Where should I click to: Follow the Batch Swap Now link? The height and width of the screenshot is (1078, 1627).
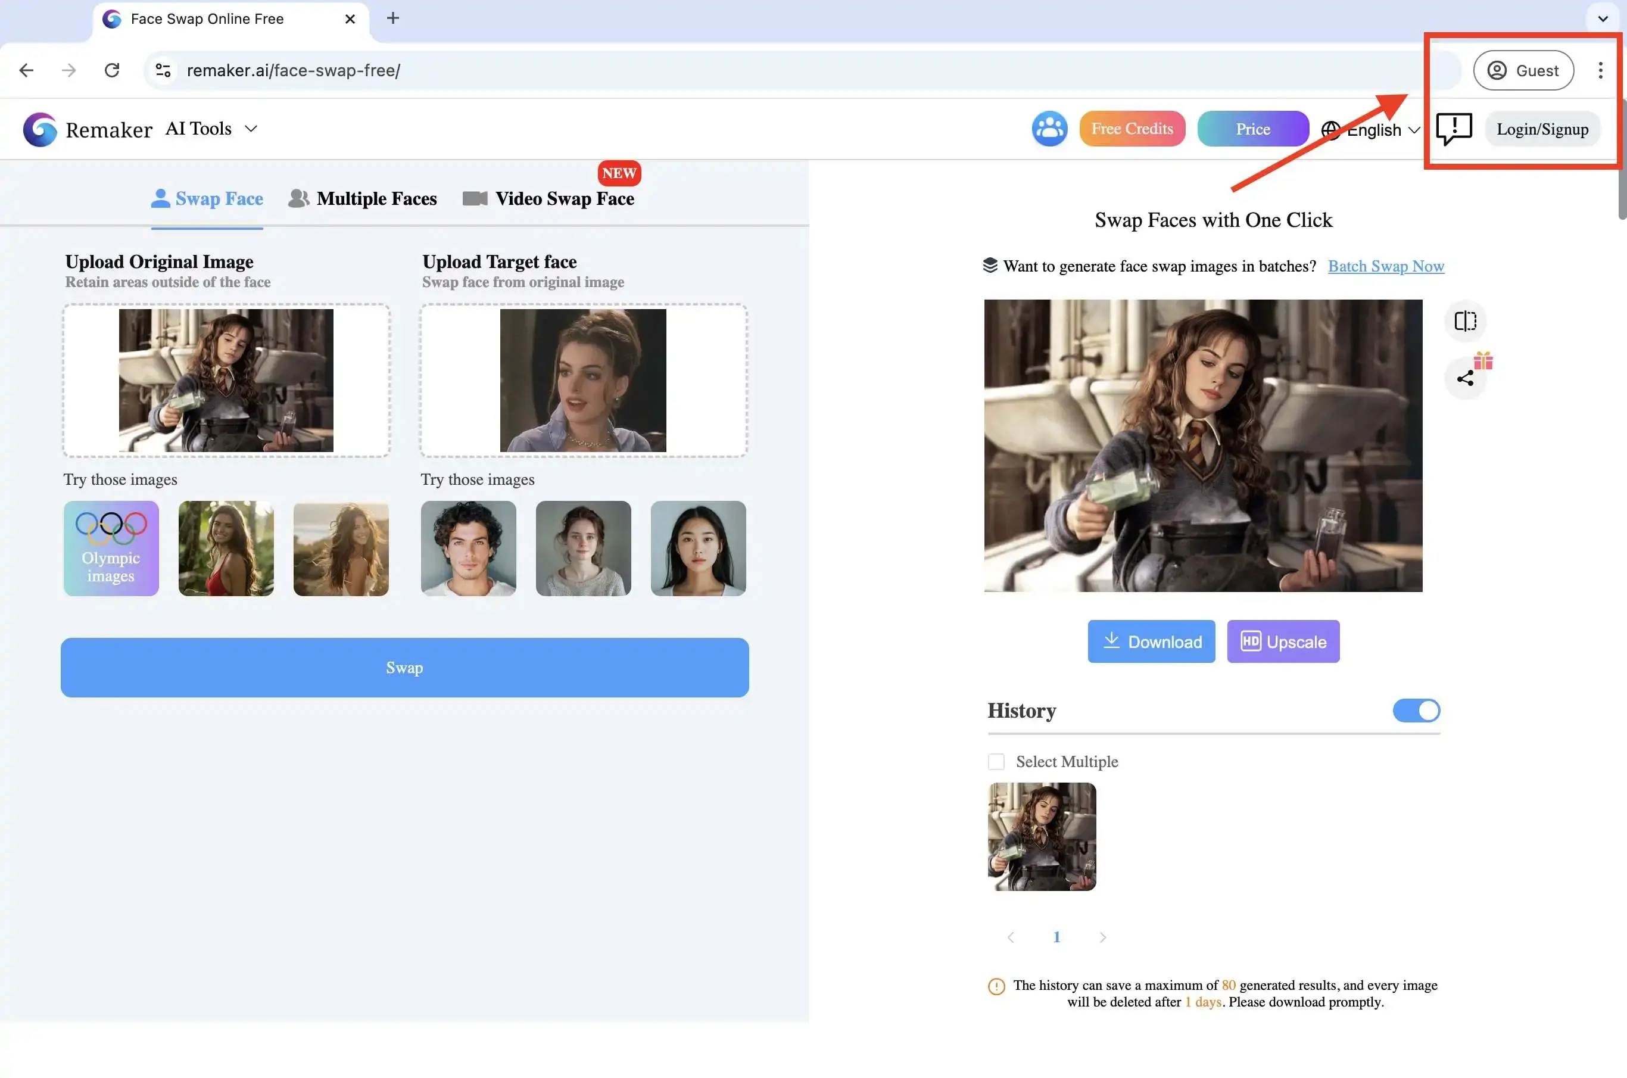1385,266
